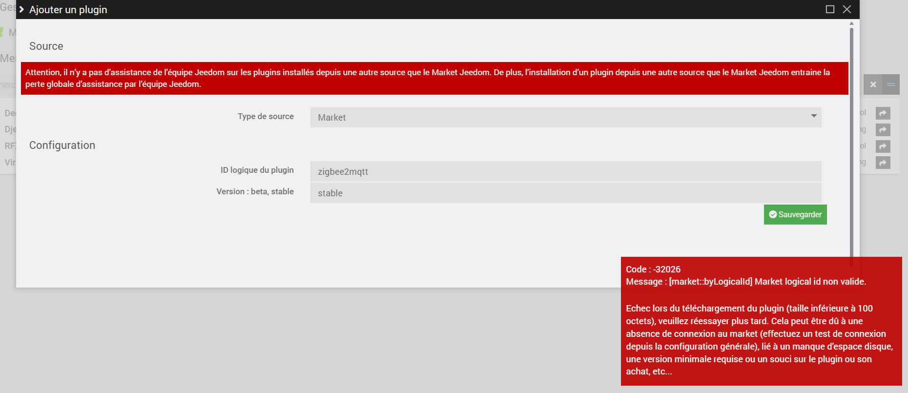Click the red Attention assistance warning banner
The image size is (908, 393).
[434, 78]
